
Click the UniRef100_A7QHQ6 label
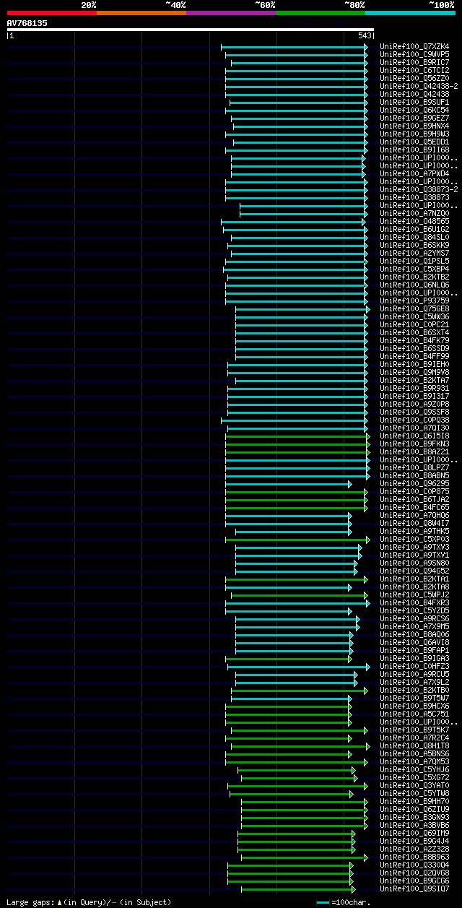click(414, 515)
